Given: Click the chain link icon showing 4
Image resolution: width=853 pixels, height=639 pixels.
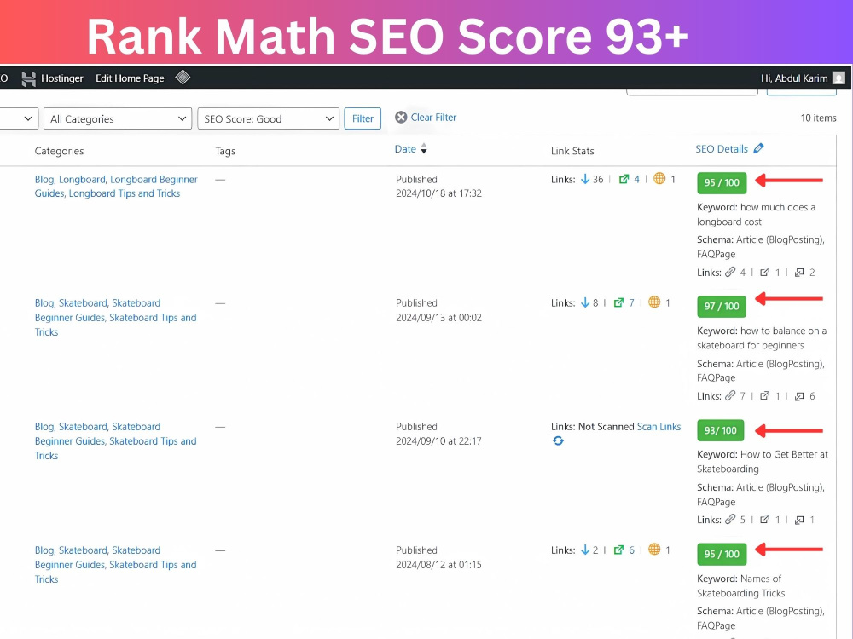Looking at the screenshot, I should pyautogui.click(x=730, y=273).
